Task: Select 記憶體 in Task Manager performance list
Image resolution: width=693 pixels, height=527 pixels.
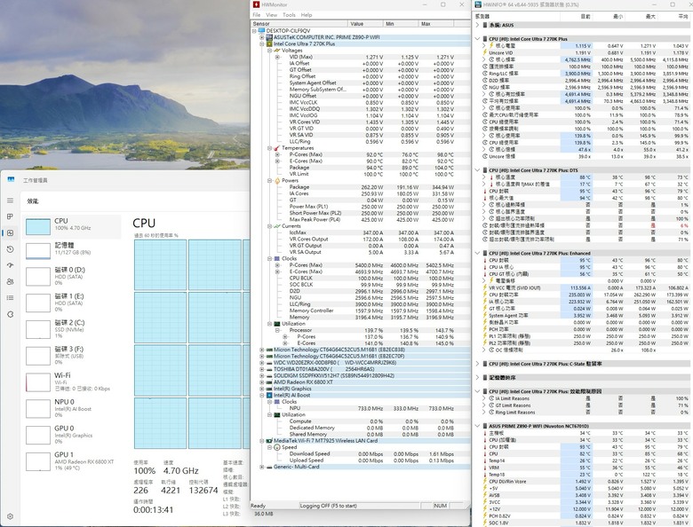Action: click(x=72, y=251)
